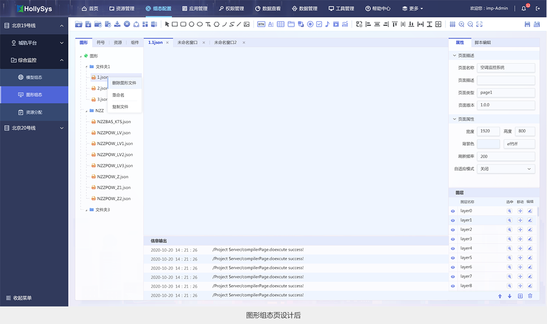Toggle the grid display icon
This screenshot has height=324, width=547.
[452, 24]
